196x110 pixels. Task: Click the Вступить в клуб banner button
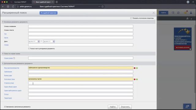[x=183, y=48]
